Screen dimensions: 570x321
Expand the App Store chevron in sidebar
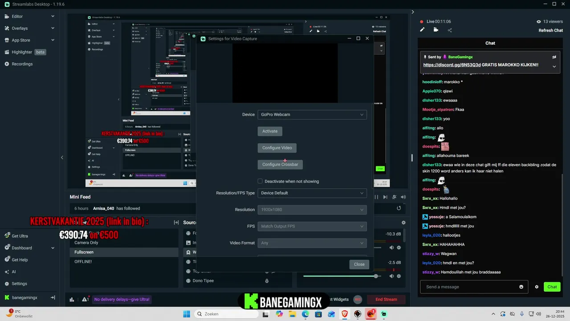(x=53, y=40)
